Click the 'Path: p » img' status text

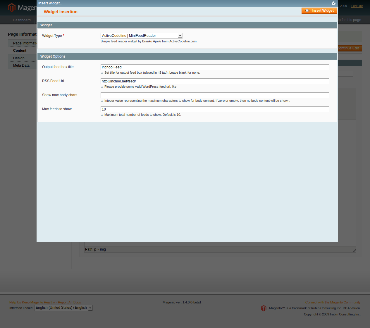(95, 249)
